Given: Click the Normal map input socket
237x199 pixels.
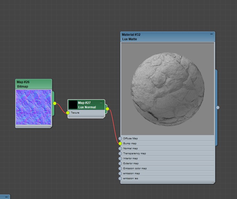Looking at the screenshot, I should pyautogui.click(x=120, y=148).
